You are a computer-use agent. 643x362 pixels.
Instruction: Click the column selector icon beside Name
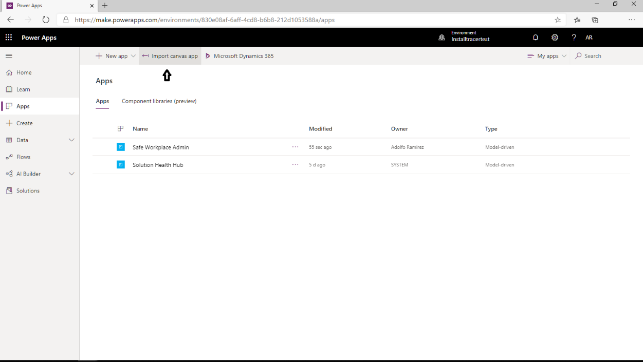[121, 129]
